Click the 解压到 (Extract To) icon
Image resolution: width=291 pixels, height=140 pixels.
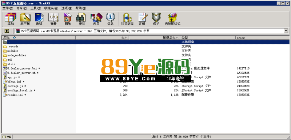coord(25,19)
